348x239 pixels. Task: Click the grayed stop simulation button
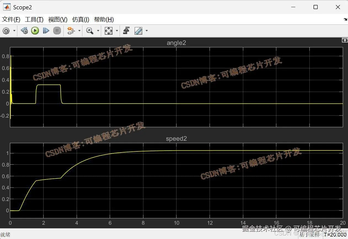point(57,31)
